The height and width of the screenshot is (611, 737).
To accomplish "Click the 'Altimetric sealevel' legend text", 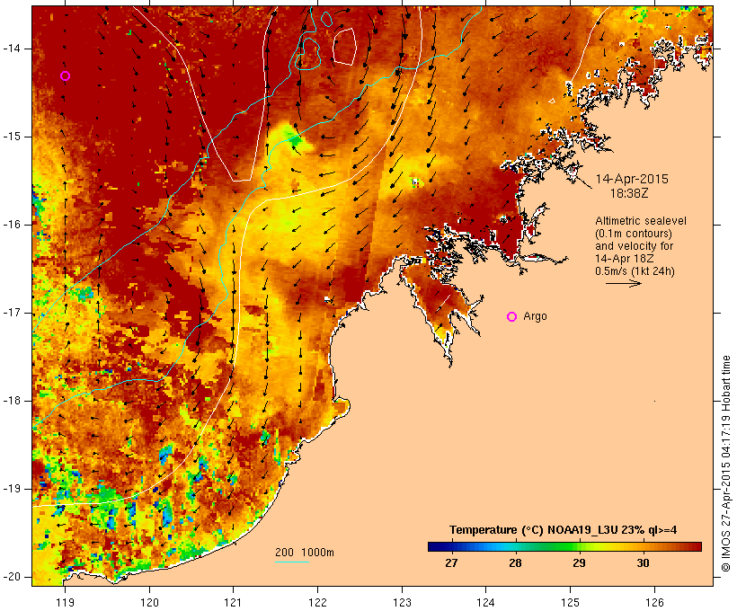I will pos(641,221).
